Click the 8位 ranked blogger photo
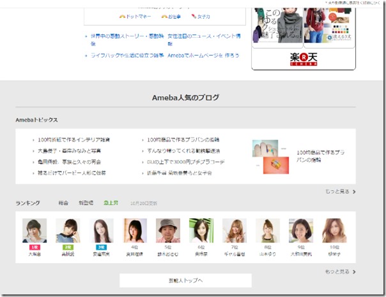 point(268,230)
